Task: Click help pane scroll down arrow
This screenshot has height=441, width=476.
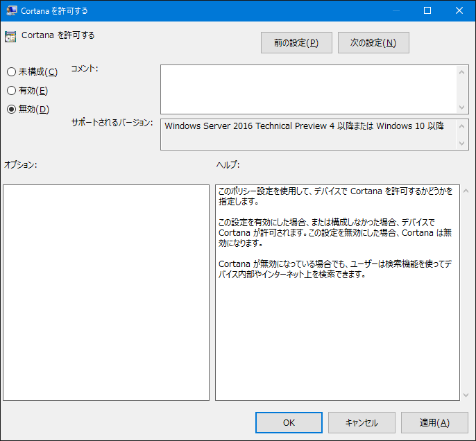Action: [x=466, y=395]
